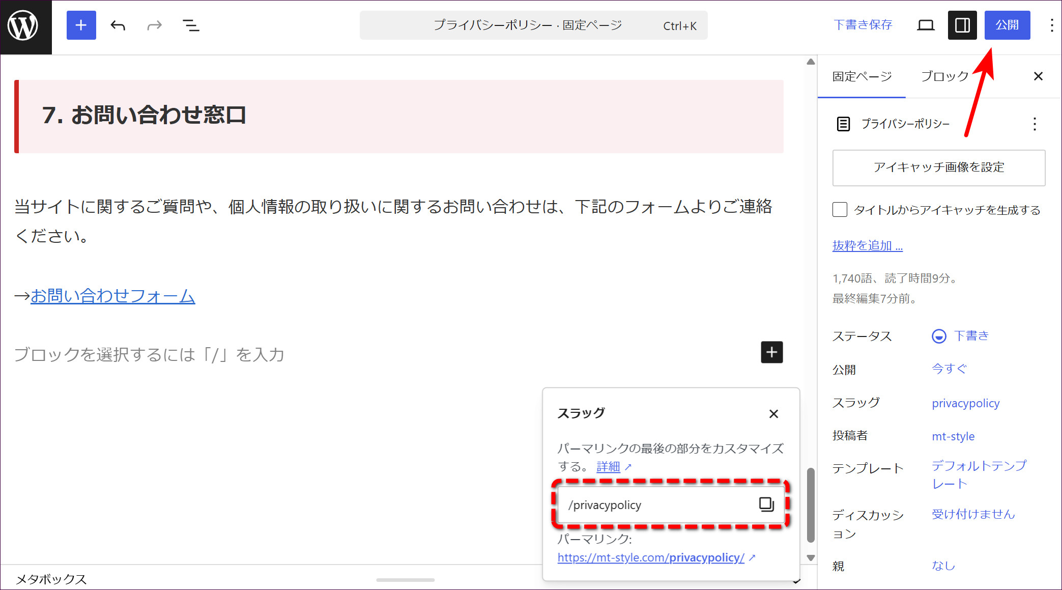
Task: Open command palette from page title bar
Action: click(x=533, y=25)
